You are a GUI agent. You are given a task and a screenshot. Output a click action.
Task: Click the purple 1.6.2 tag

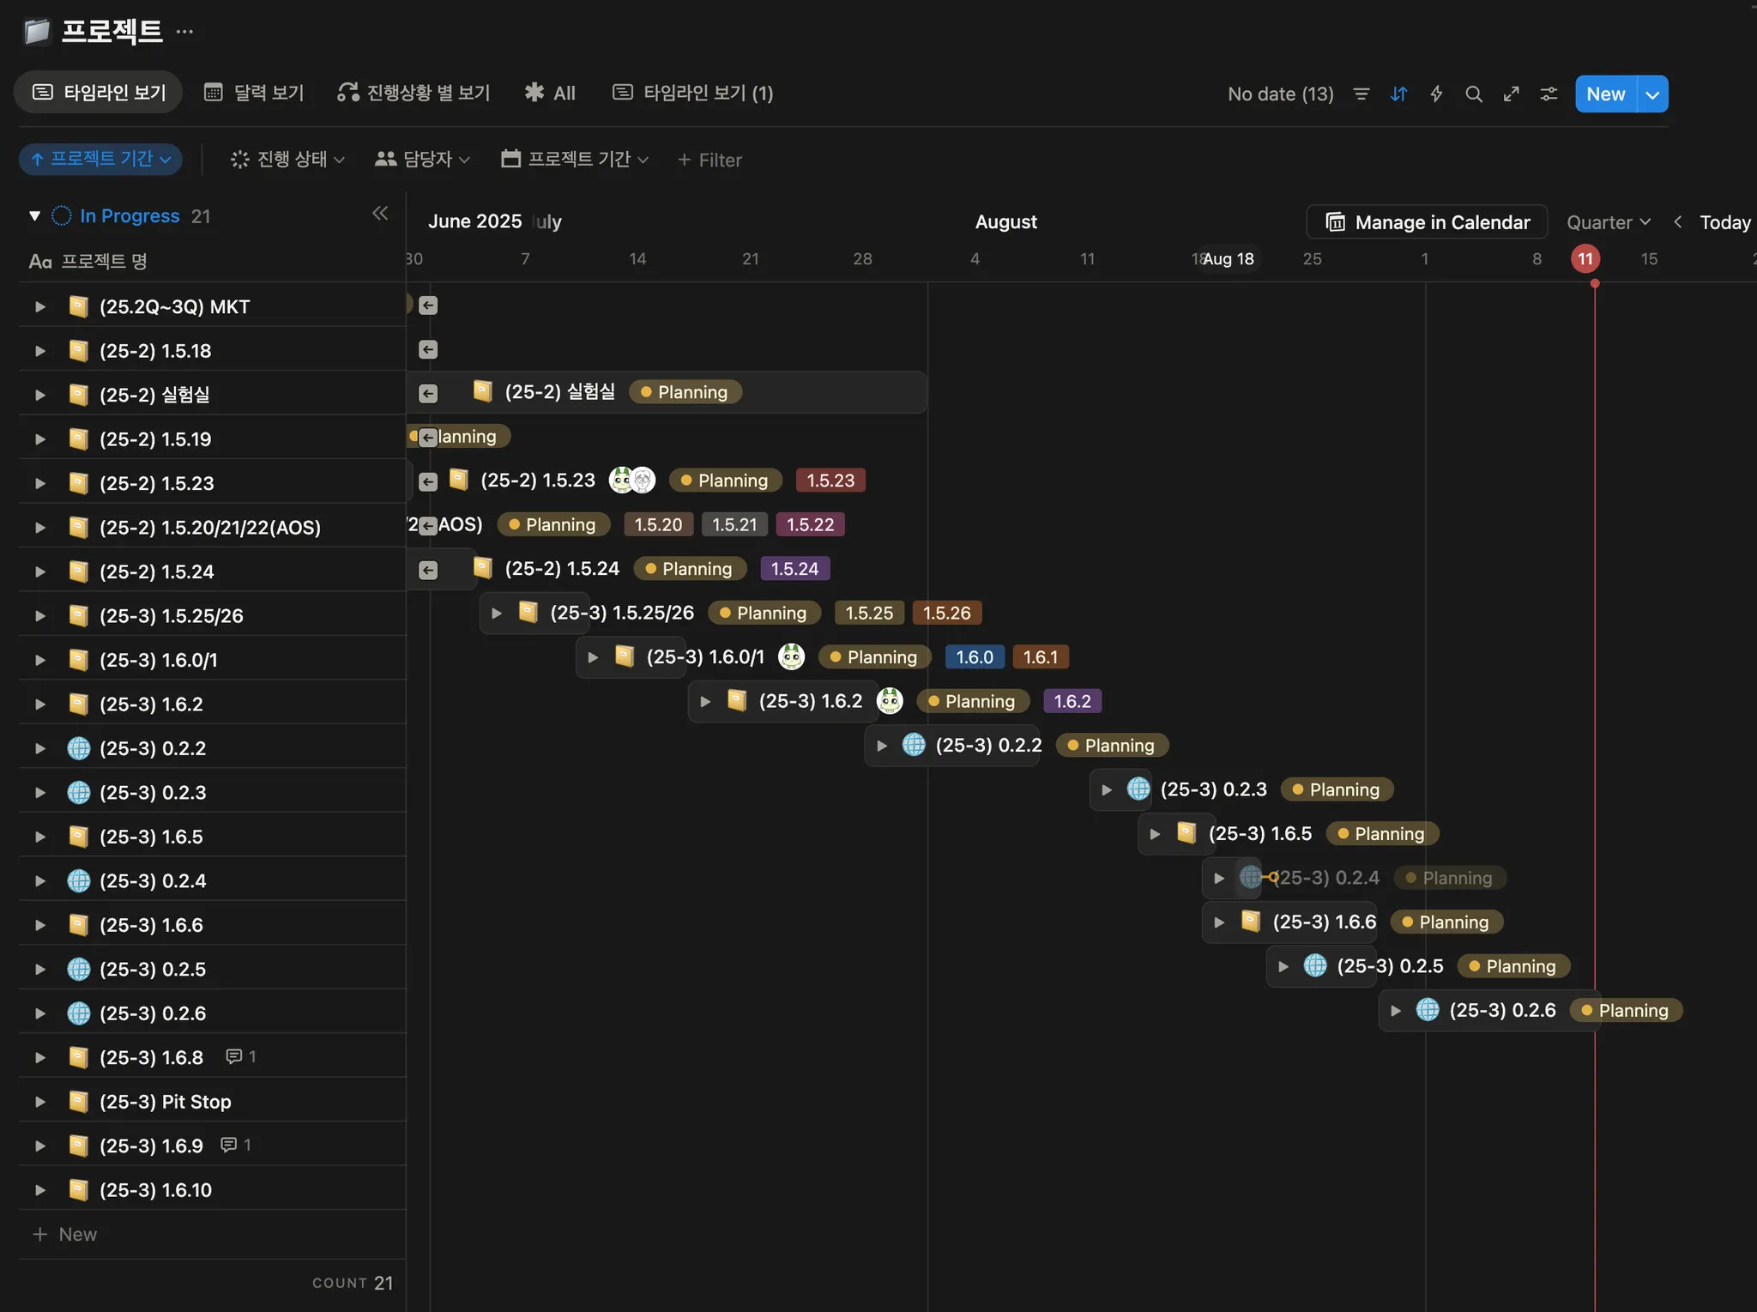(x=1072, y=702)
